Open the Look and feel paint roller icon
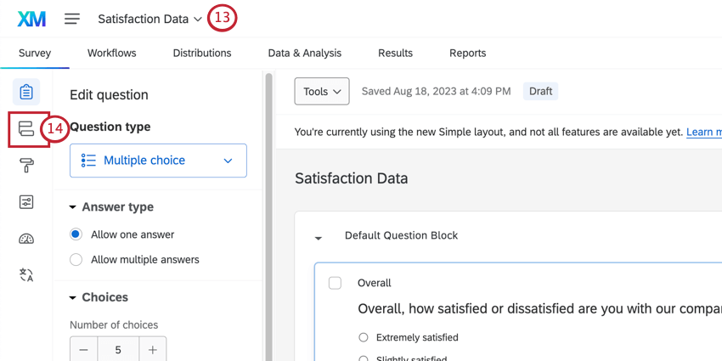The height and width of the screenshot is (361, 722). click(x=26, y=166)
